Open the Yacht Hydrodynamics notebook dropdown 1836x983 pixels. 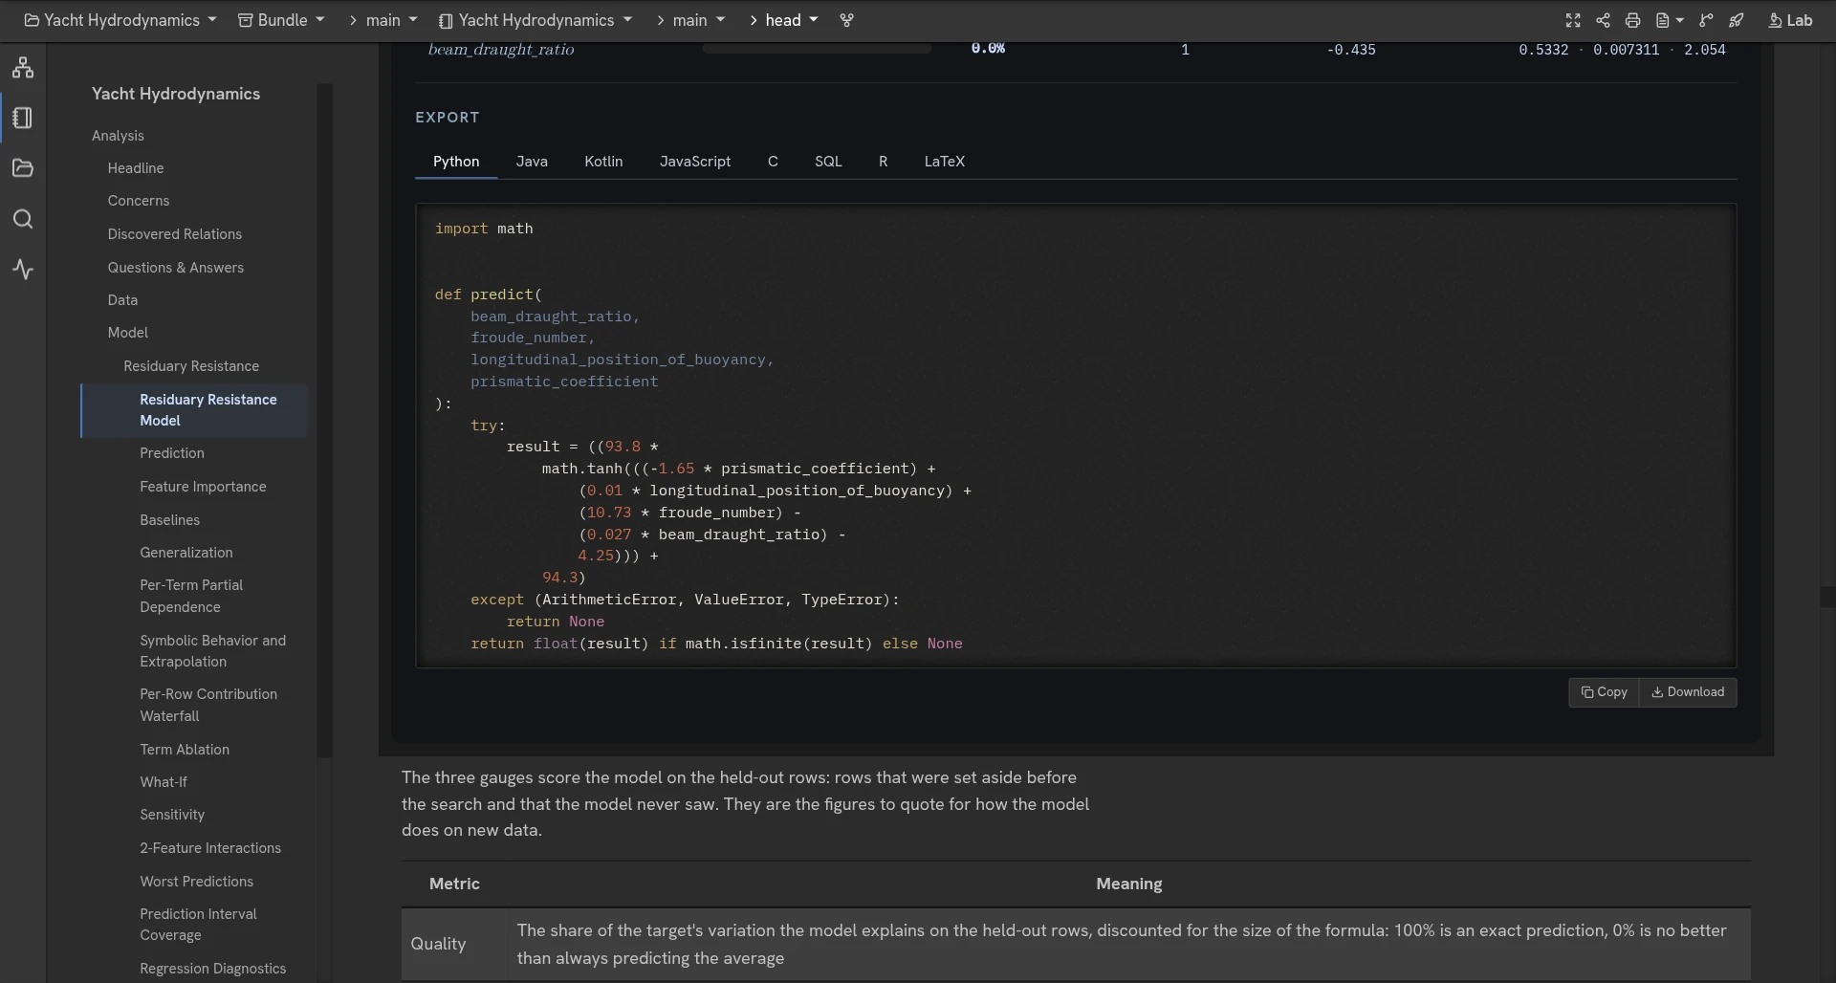(x=535, y=20)
